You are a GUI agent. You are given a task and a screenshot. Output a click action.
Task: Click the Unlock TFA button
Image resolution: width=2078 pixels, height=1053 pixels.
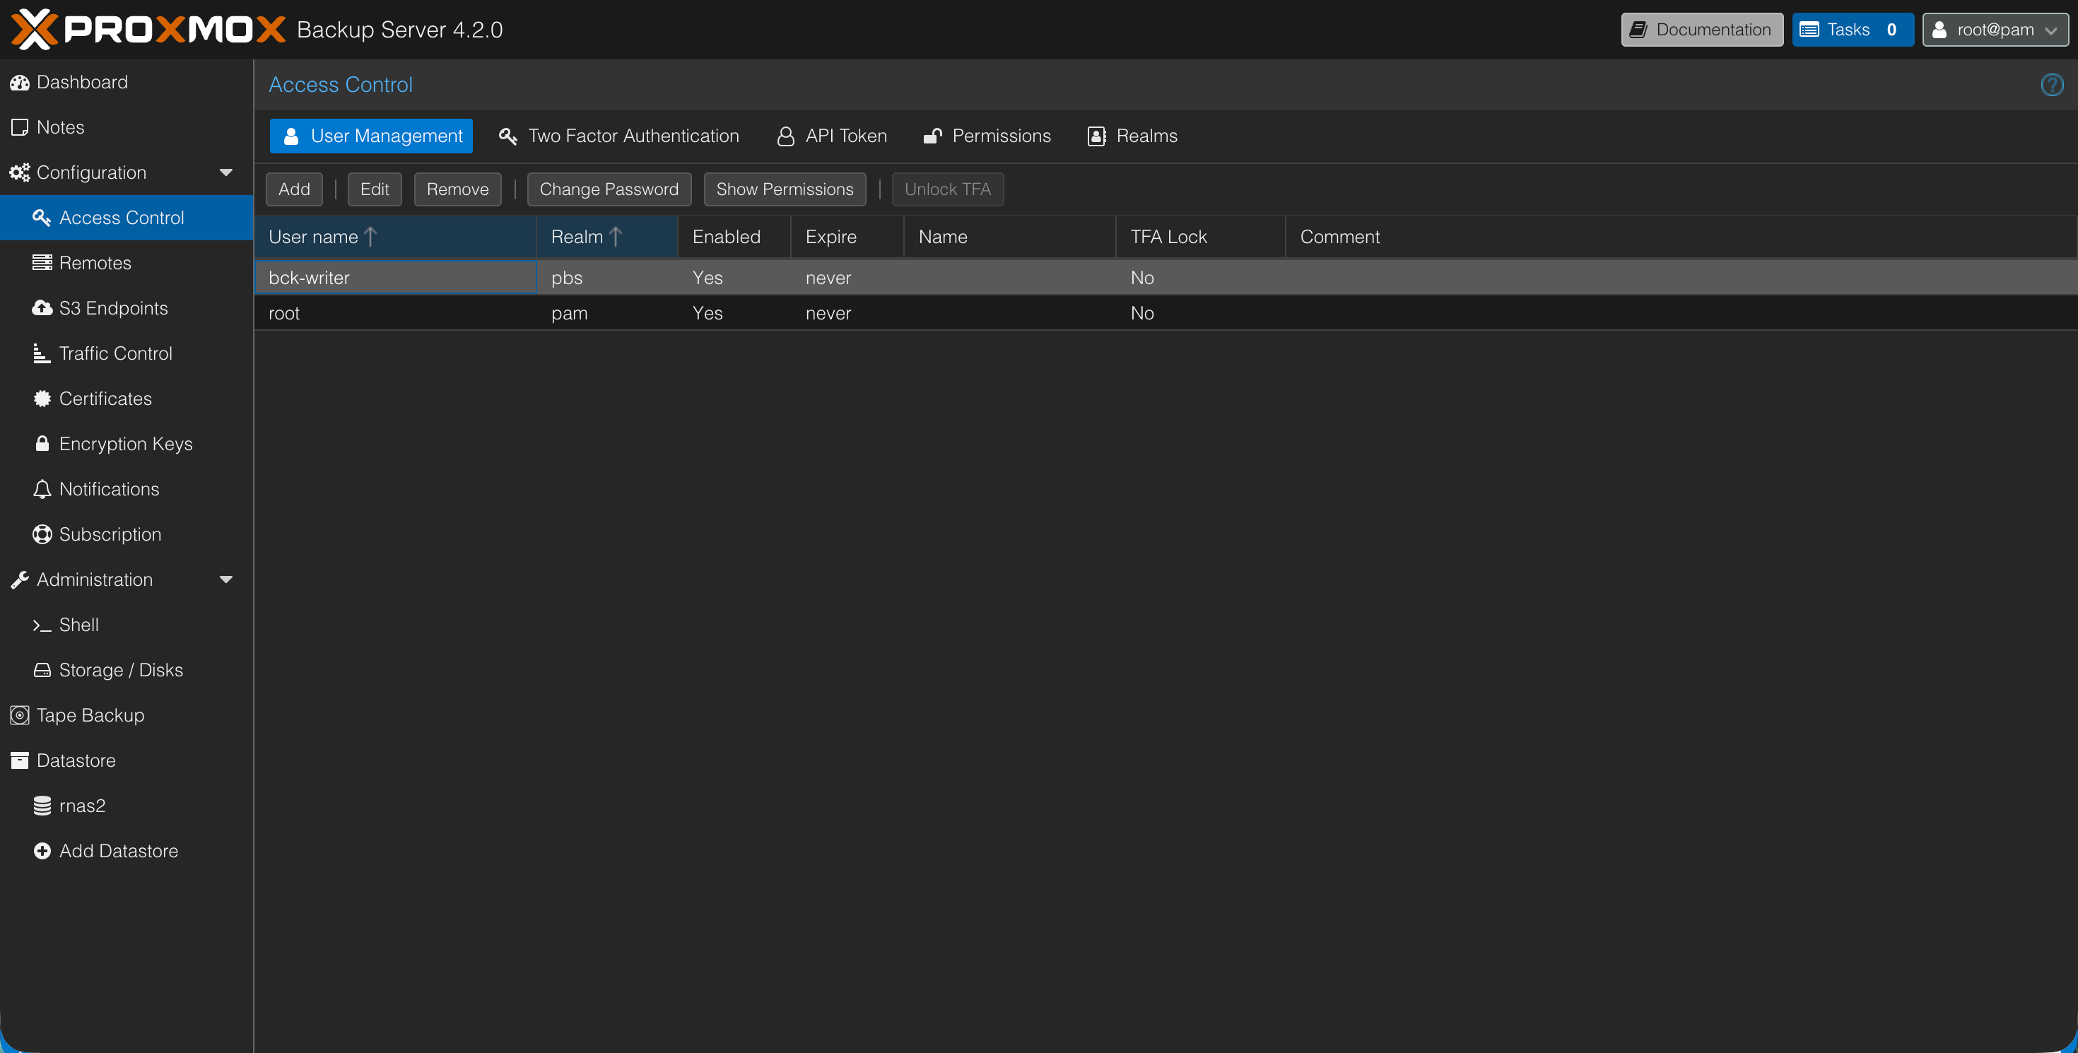point(948,189)
